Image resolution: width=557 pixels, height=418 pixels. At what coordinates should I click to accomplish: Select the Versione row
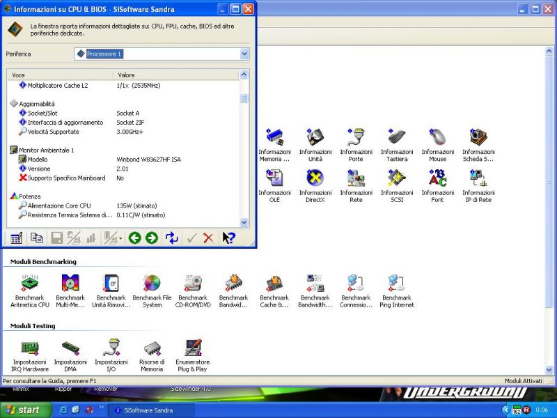click(x=123, y=169)
